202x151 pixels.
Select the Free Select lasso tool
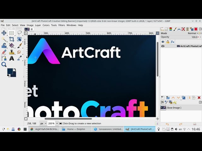pyautogui.click(x=19, y=33)
